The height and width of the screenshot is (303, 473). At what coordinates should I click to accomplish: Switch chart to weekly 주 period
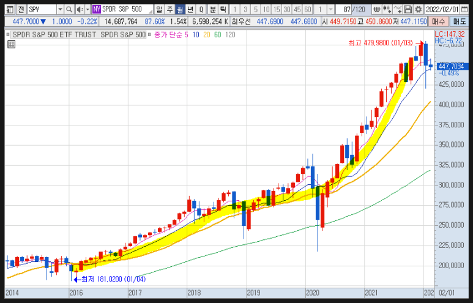click(x=170, y=10)
